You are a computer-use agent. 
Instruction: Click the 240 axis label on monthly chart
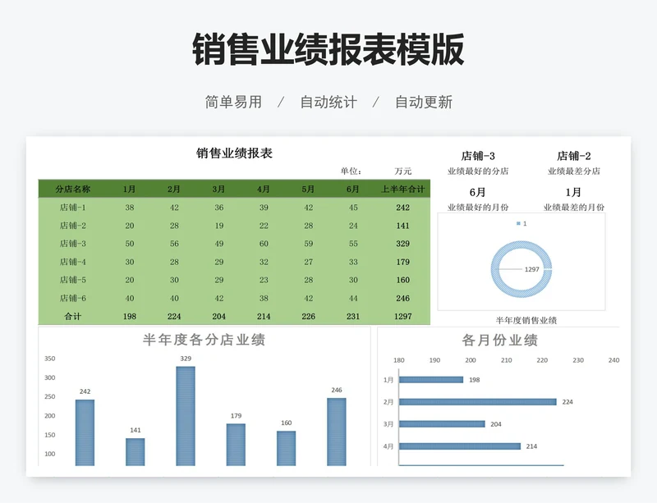click(613, 360)
